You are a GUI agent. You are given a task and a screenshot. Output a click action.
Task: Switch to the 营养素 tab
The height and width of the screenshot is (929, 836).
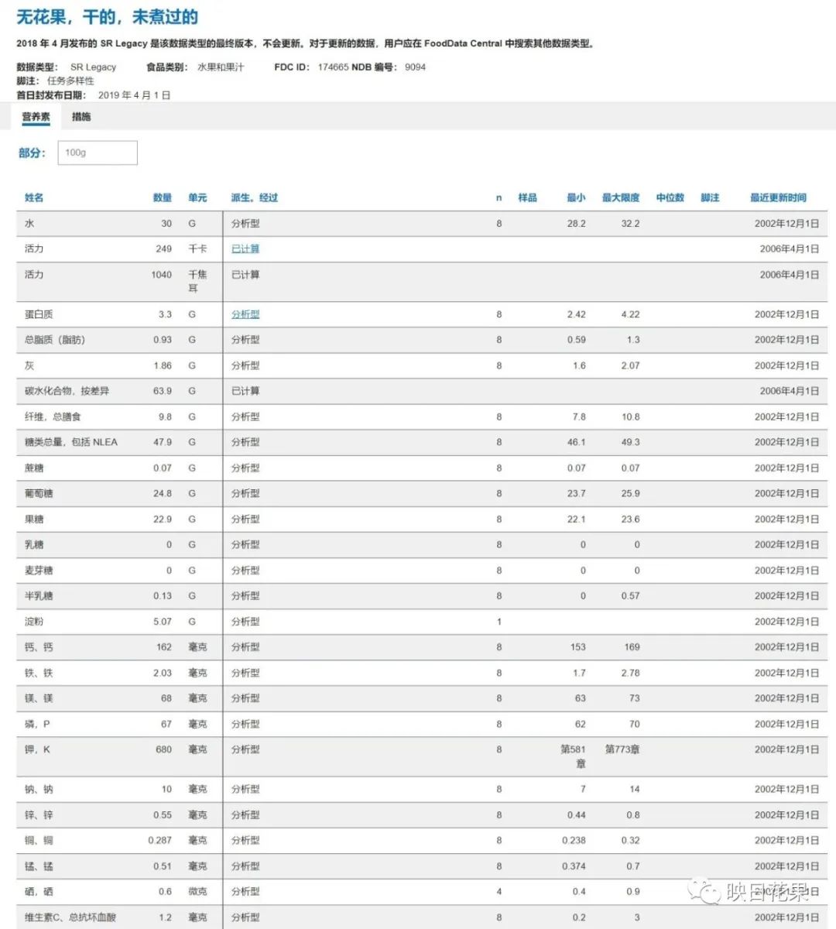click(36, 117)
